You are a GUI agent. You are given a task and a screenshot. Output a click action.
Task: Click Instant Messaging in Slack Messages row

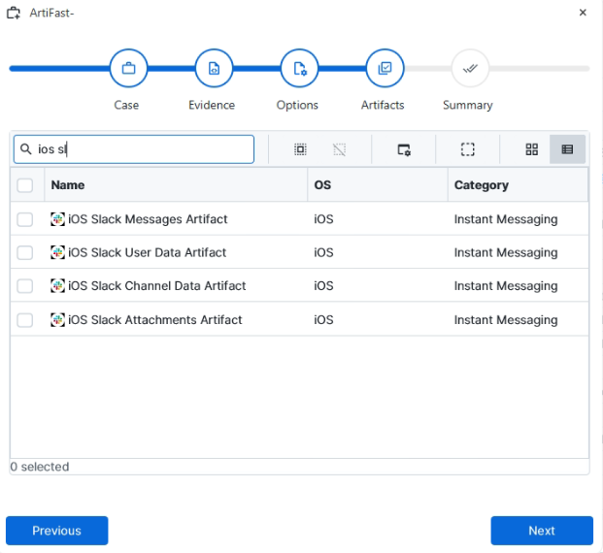click(x=506, y=219)
